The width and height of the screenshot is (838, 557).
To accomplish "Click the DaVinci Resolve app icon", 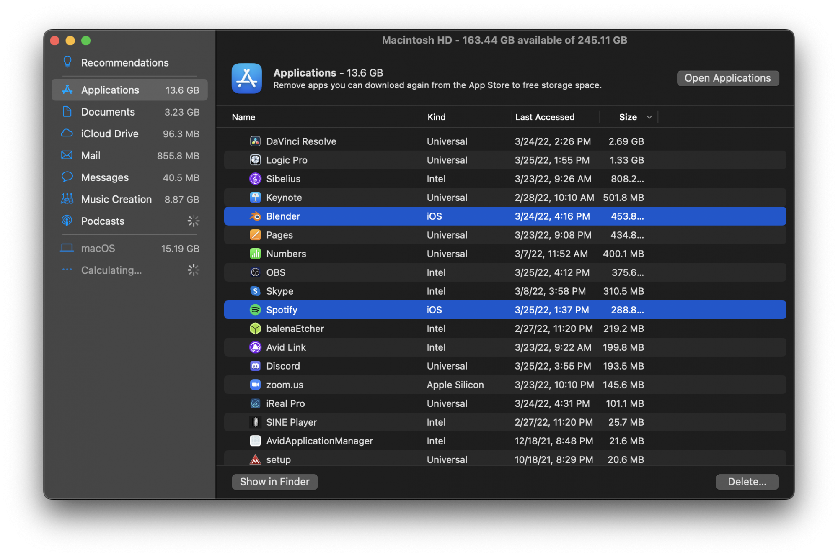I will pos(255,141).
